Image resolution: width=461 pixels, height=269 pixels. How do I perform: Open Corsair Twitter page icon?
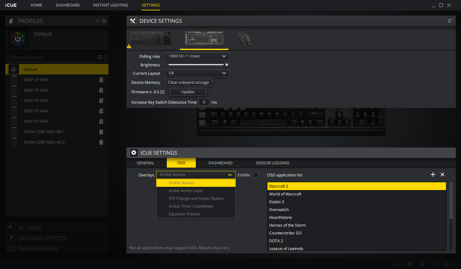click(x=422, y=264)
